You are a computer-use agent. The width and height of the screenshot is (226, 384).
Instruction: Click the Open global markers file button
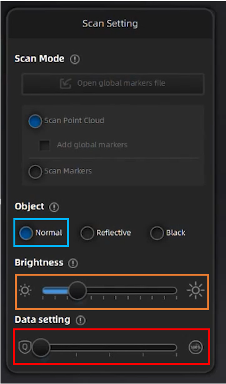(x=113, y=83)
